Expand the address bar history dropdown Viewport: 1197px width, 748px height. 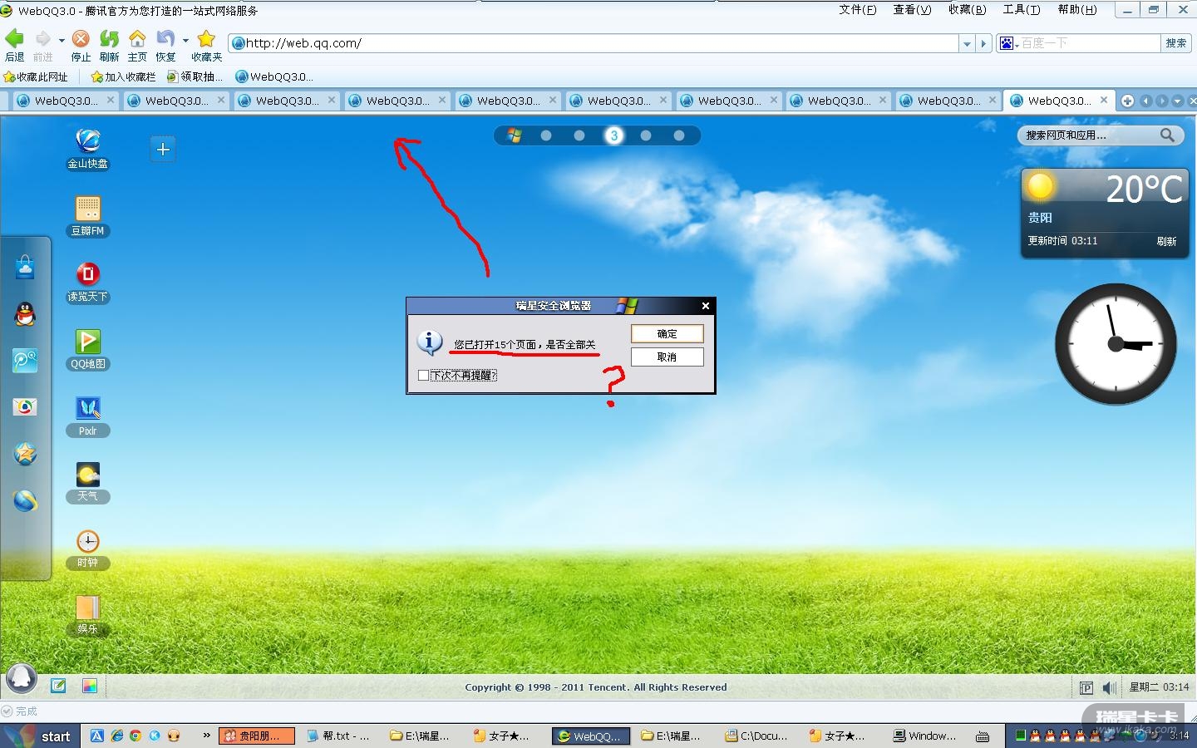tap(966, 43)
